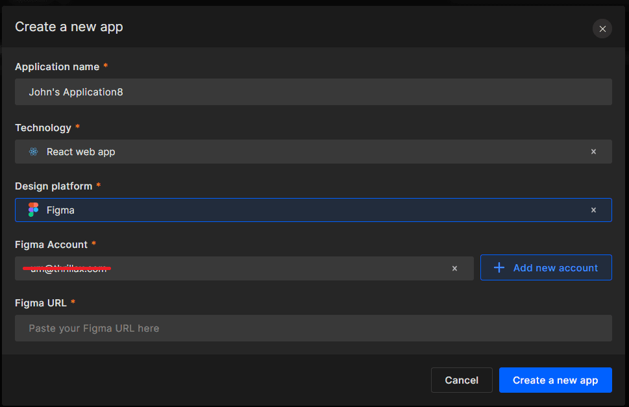629x407 pixels.
Task: Open the Figma Account dropdown
Action: click(x=260, y=269)
